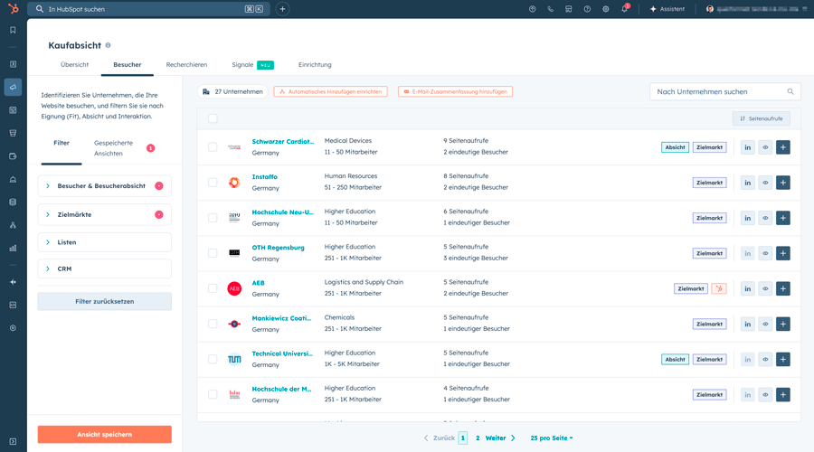Open the notifications bell
The height and width of the screenshot is (452, 814).
click(624, 9)
